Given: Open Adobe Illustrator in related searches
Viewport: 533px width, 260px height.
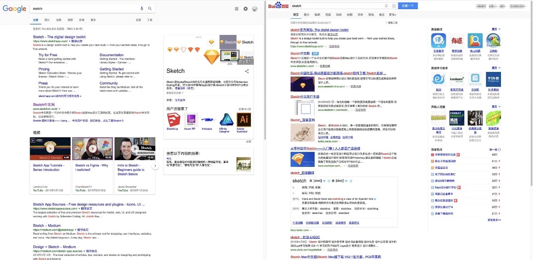Looking at the screenshot, I should (244, 120).
